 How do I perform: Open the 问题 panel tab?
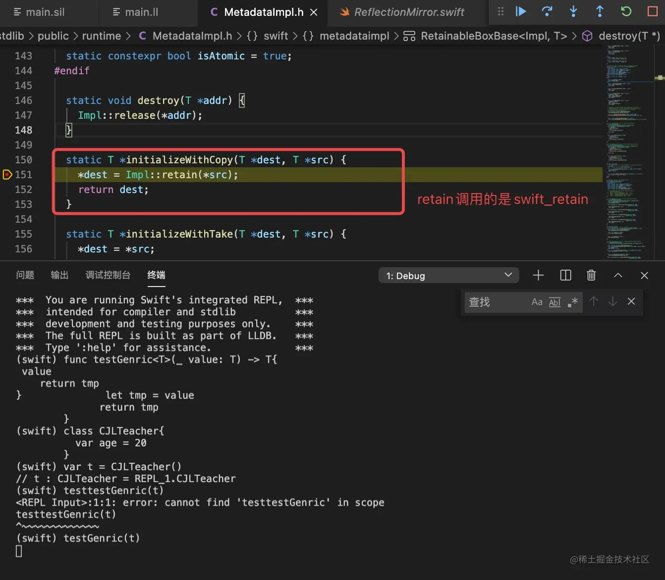click(25, 275)
